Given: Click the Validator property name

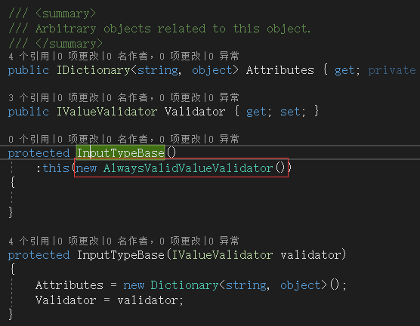Looking at the screenshot, I should 195,112.
